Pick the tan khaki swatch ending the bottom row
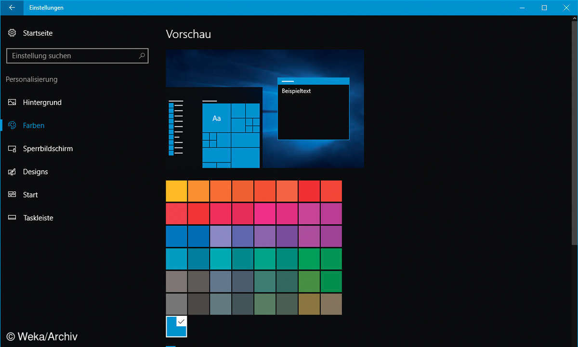578x347 pixels. point(331,304)
